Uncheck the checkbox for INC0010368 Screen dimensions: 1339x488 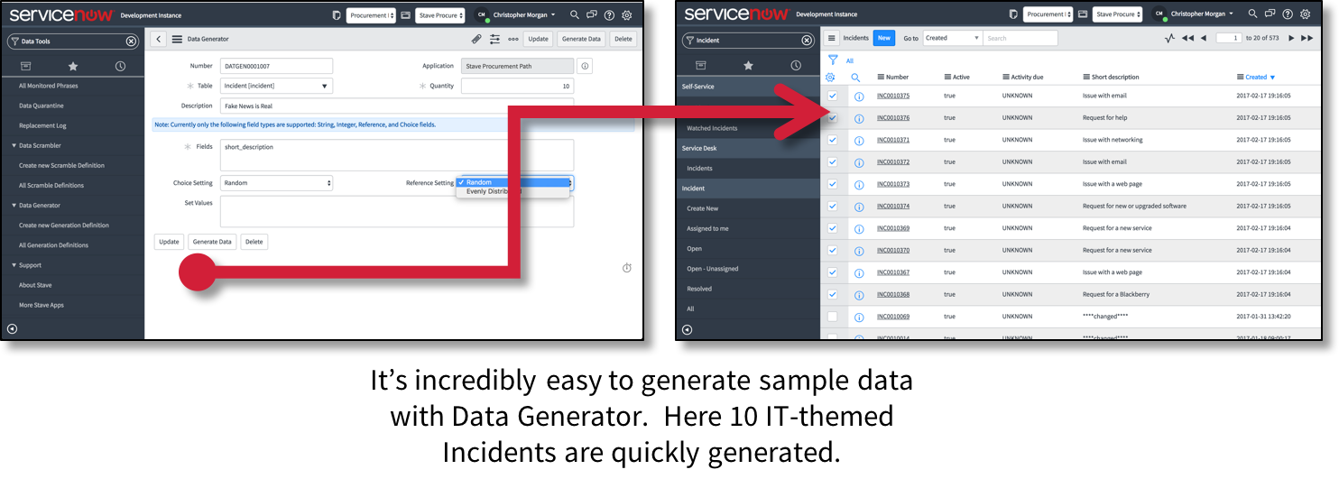(833, 295)
